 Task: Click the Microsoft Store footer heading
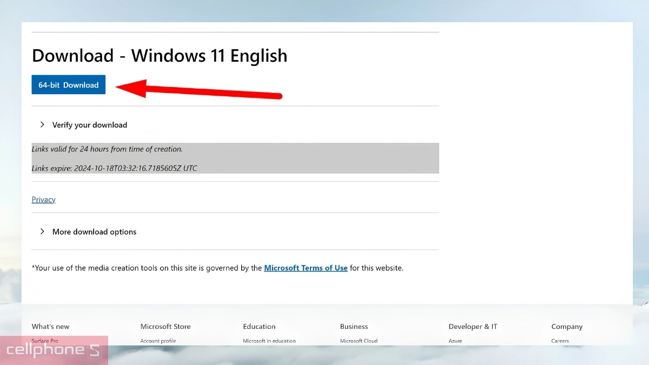165,327
